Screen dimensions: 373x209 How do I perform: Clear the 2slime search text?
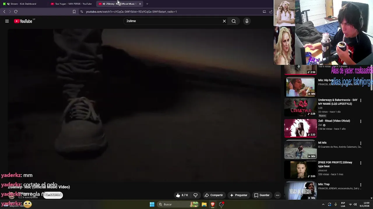coord(224,21)
